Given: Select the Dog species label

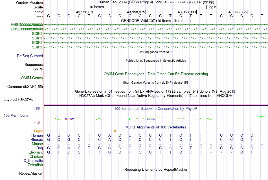Looking at the screenshot, I should pyautogui.click(x=40, y=148).
